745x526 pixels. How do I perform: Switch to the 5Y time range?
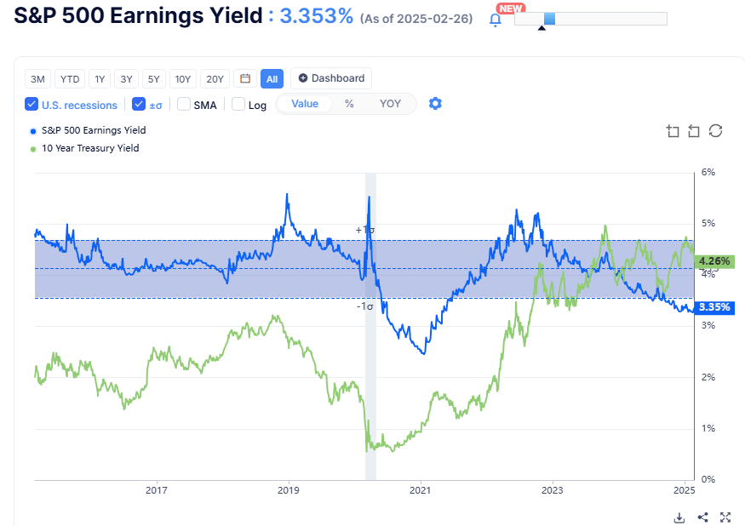(x=153, y=78)
